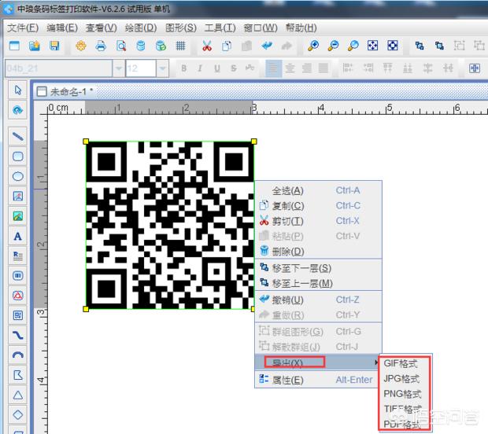Screen dimensions: 488x434
Task: Click the font name input field
Action: click(x=58, y=68)
